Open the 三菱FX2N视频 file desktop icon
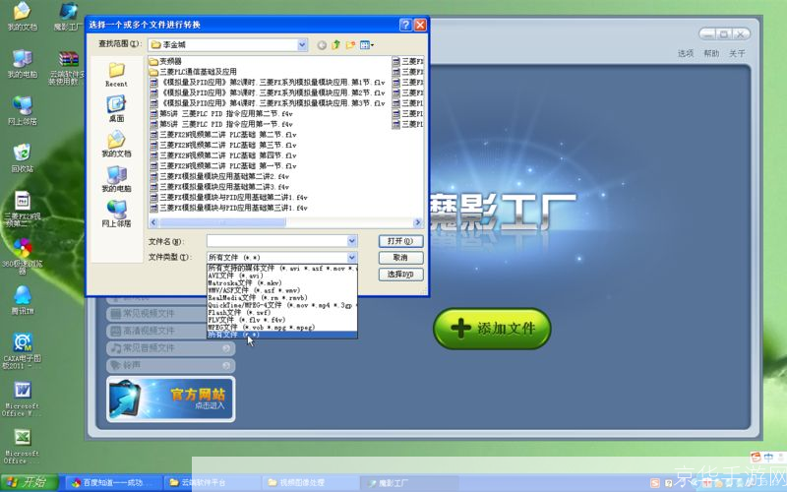 (22, 209)
